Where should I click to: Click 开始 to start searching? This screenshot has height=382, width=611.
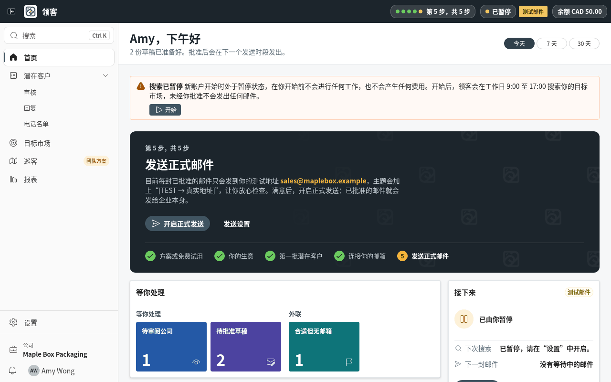coord(165,110)
